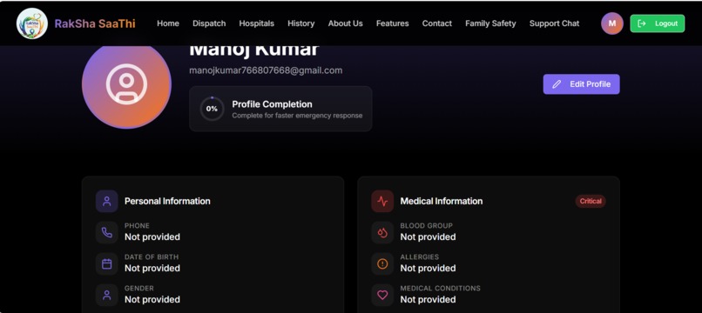Open Family Safety section

(490, 23)
